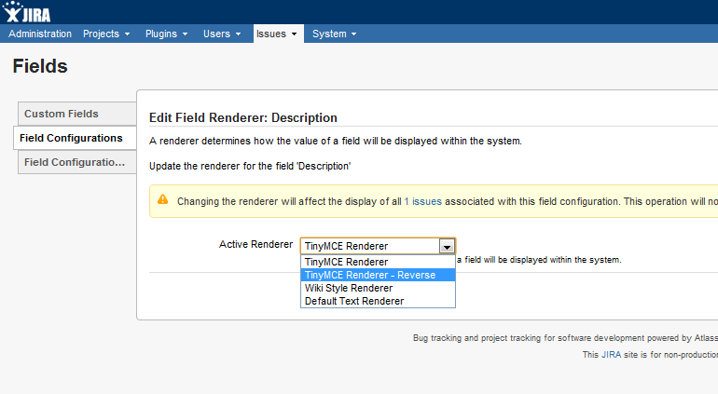Follow the '1 issues' link

click(x=422, y=200)
